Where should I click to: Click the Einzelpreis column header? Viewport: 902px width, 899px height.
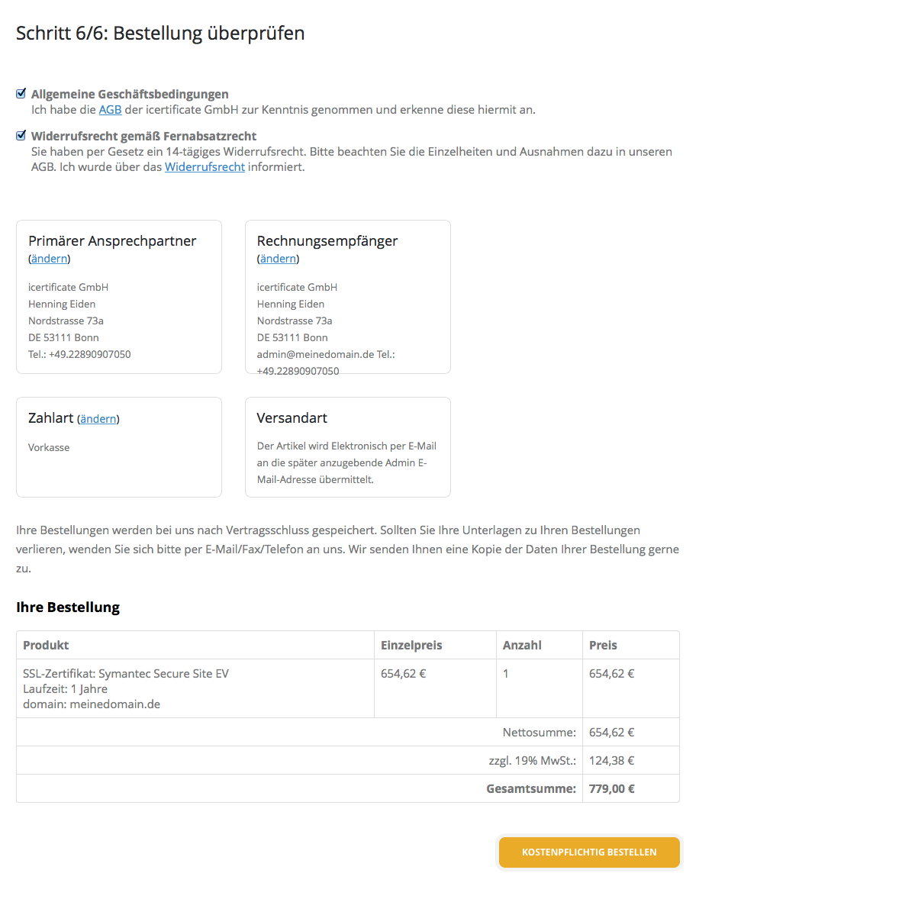coord(411,646)
